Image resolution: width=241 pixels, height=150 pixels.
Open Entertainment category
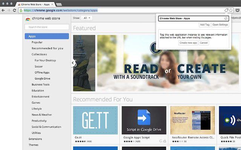coord(40,97)
